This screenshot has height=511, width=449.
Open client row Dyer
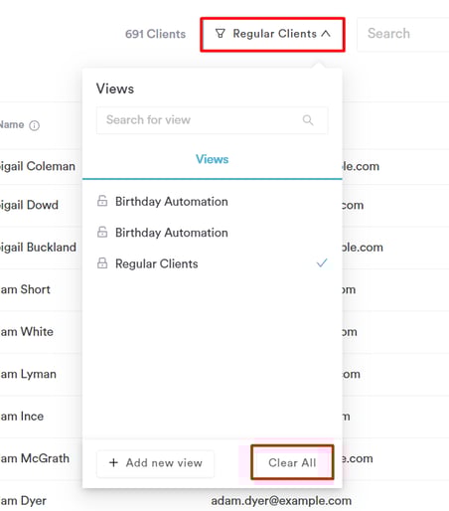(x=23, y=501)
